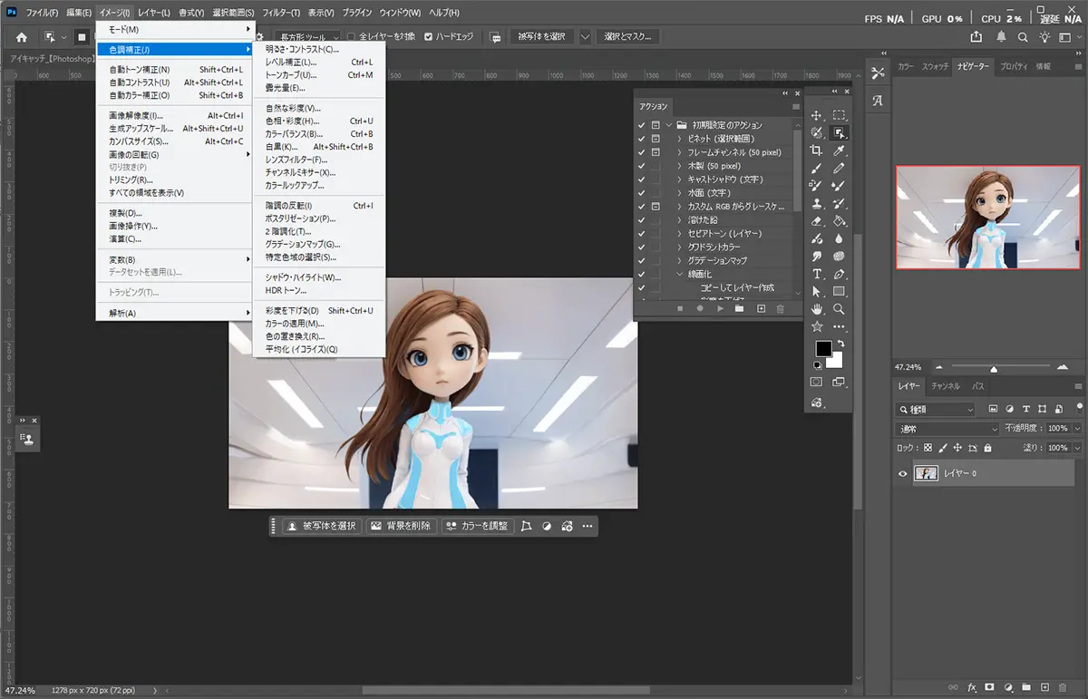Select the Hand tool
1088x699 pixels.
[817, 309]
